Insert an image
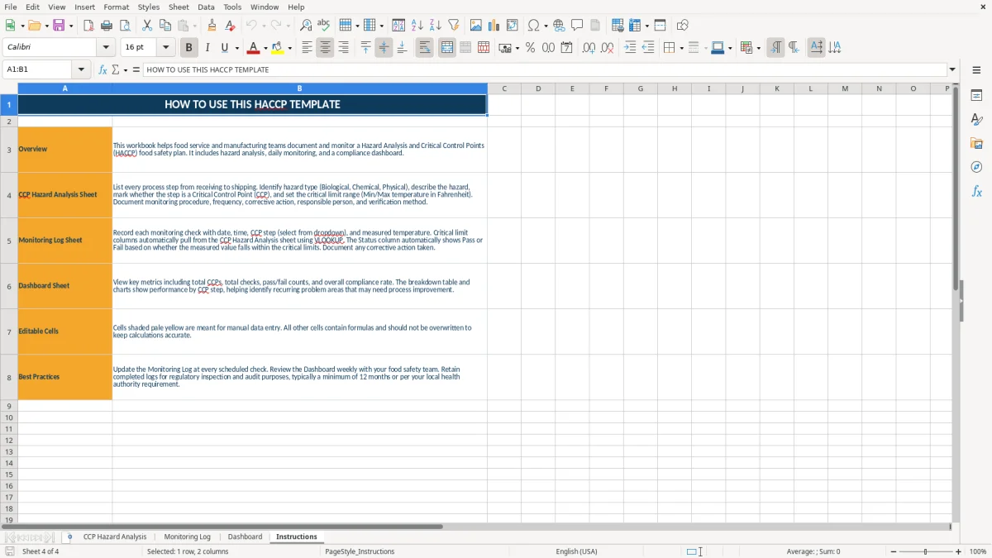The width and height of the screenshot is (992, 558). click(476, 26)
